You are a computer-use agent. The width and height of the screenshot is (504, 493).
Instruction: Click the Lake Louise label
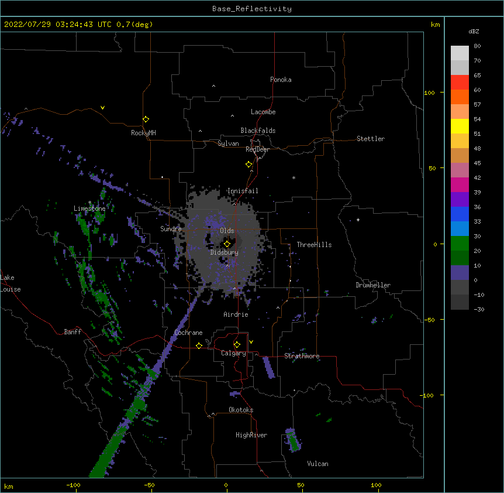click(x=11, y=283)
